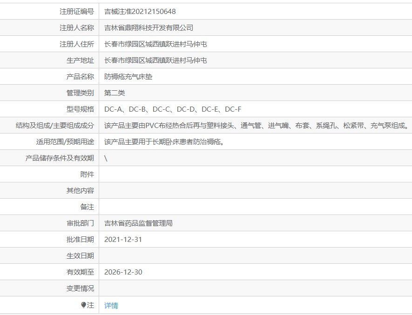Select approval date 2021-12-31
Viewport: 412px width, 315px height.
123,240
